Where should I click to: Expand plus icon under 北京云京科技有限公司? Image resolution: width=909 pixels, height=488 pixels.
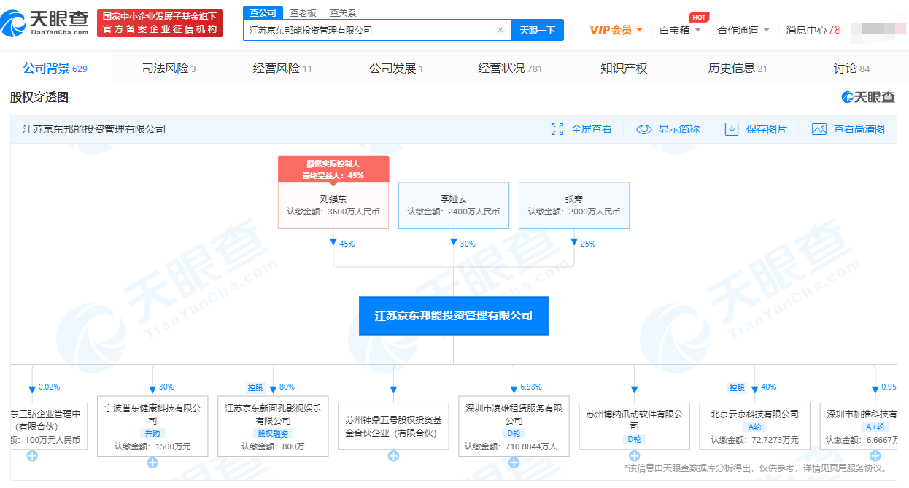[754, 456]
